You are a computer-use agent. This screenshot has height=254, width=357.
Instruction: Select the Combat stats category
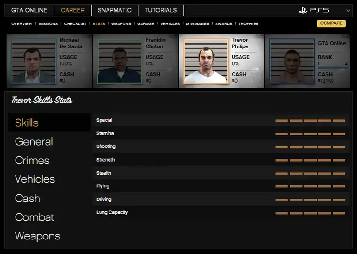pos(34,217)
